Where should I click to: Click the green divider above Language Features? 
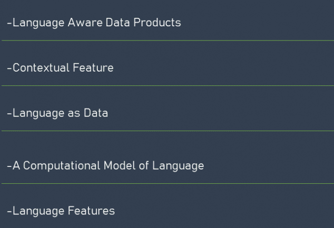pyautogui.click(x=168, y=184)
